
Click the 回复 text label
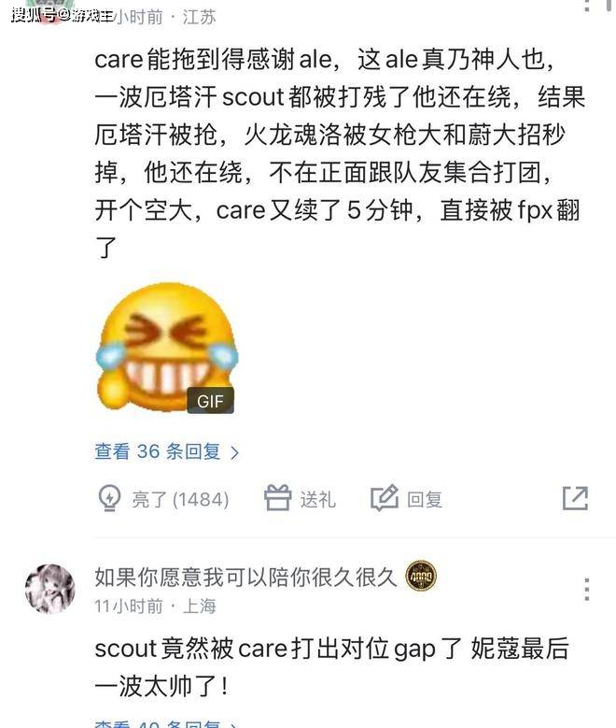(425, 500)
